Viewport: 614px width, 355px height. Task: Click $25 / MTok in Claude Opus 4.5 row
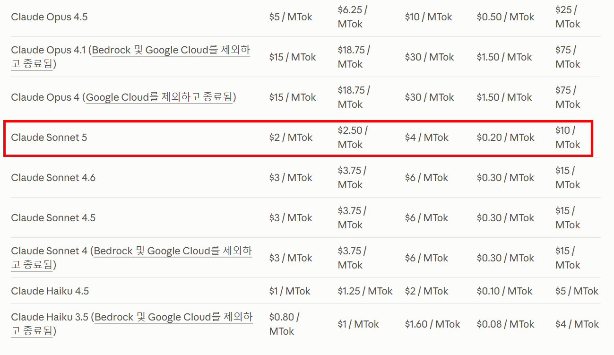click(568, 17)
